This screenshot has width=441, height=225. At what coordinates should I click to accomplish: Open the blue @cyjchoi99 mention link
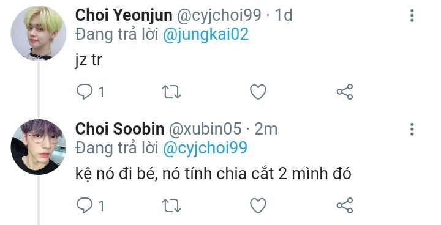205,149
